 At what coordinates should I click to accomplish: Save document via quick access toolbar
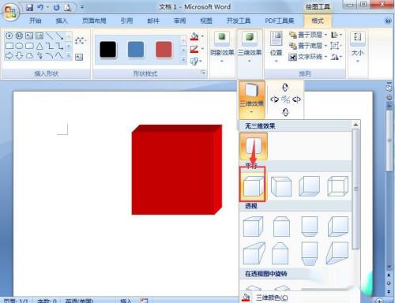29,7
